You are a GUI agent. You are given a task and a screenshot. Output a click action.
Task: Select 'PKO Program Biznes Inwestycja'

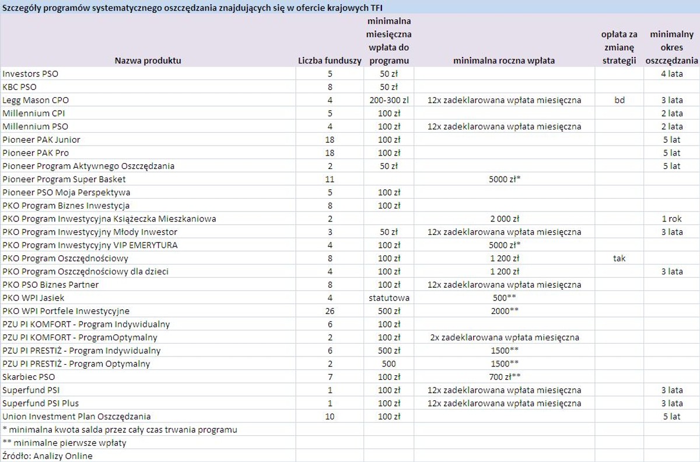(x=66, y=206)
